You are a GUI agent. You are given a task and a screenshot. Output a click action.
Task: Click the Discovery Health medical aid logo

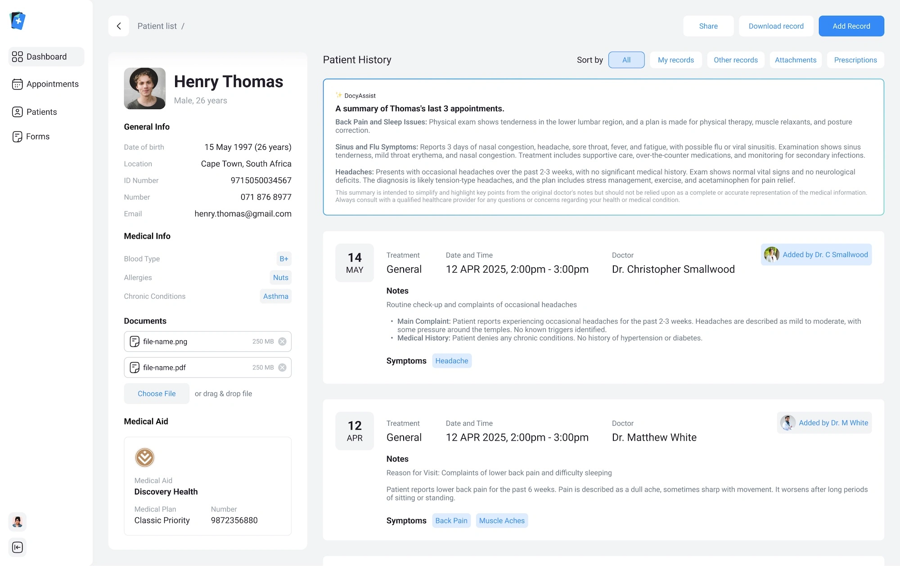tap(145, 458)
